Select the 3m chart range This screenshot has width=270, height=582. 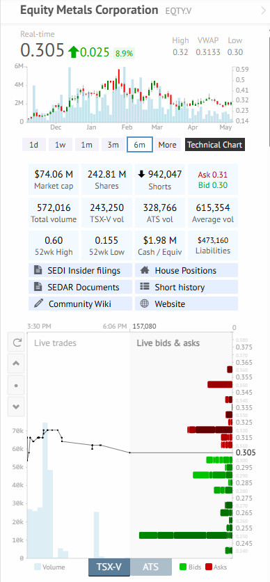(x=113, y=145)
